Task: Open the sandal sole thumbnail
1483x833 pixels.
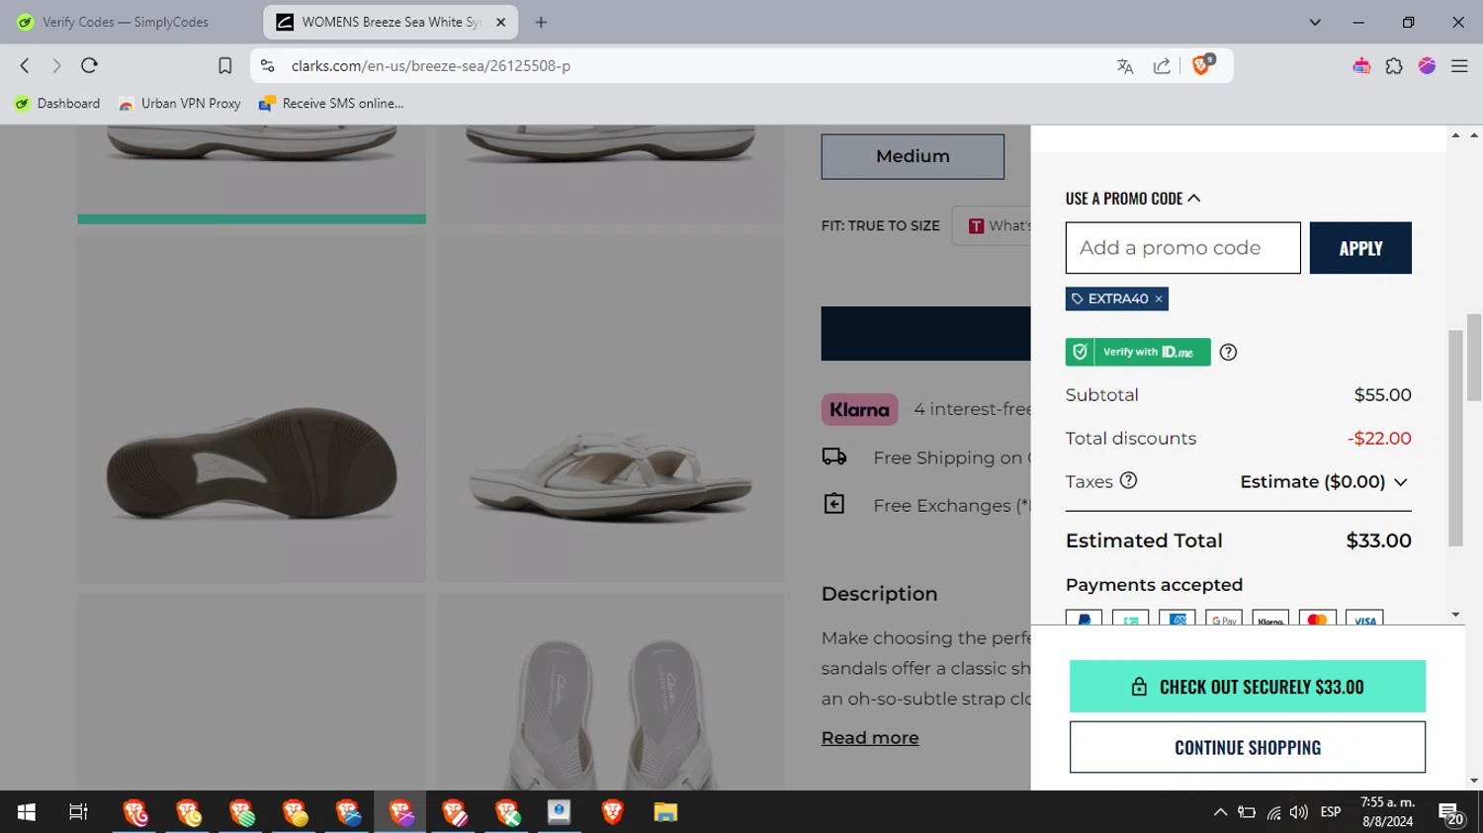Action: click(x=252, y=408)
